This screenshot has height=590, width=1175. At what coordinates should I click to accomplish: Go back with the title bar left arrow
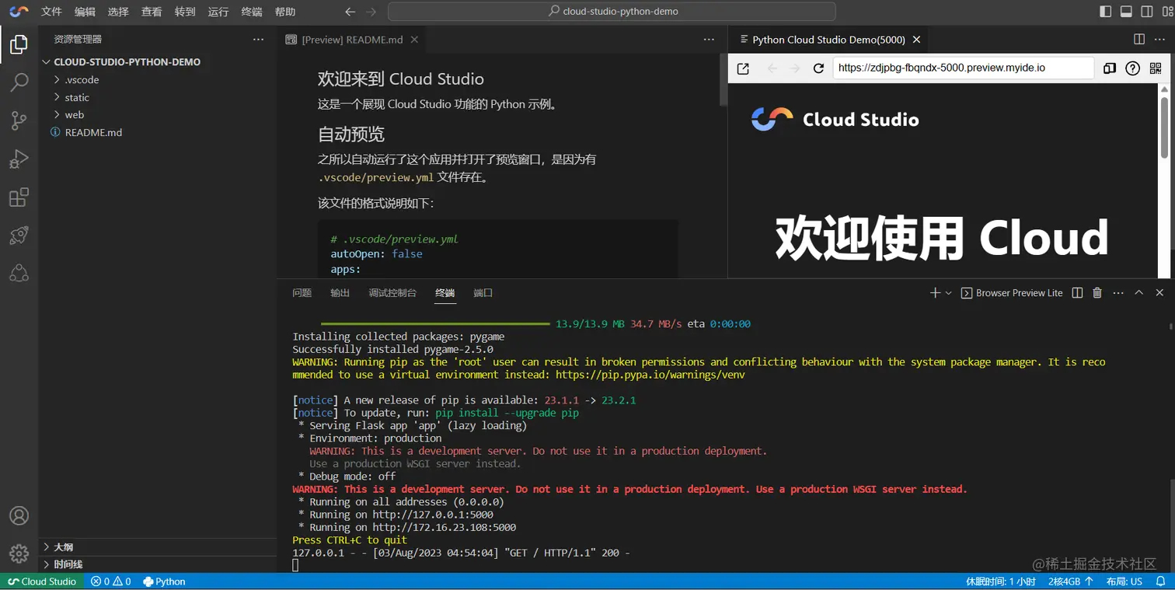(350, 12)
